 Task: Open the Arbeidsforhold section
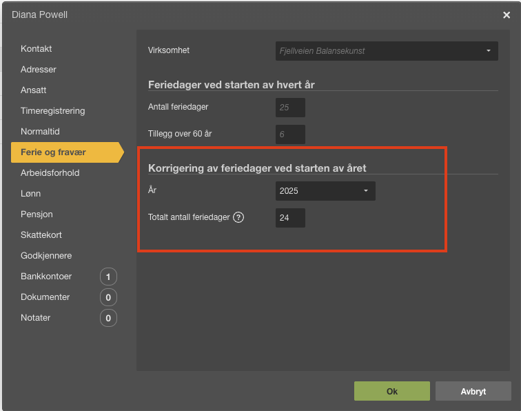50,173
